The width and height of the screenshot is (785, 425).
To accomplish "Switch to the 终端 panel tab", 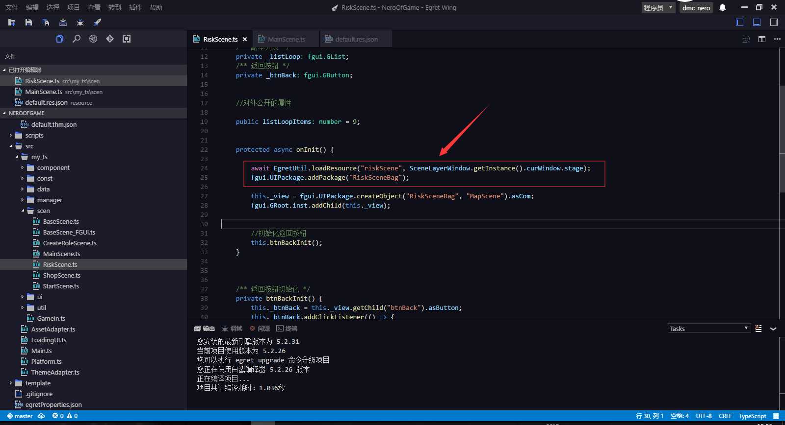I will click(287, 329).
